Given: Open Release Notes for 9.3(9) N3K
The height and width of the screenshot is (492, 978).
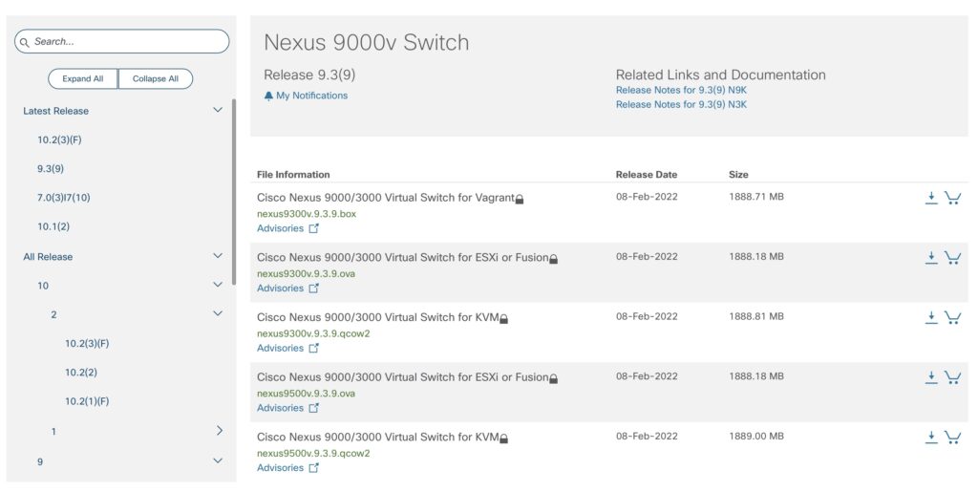Looking at the screenshot, I should point(681,104).
